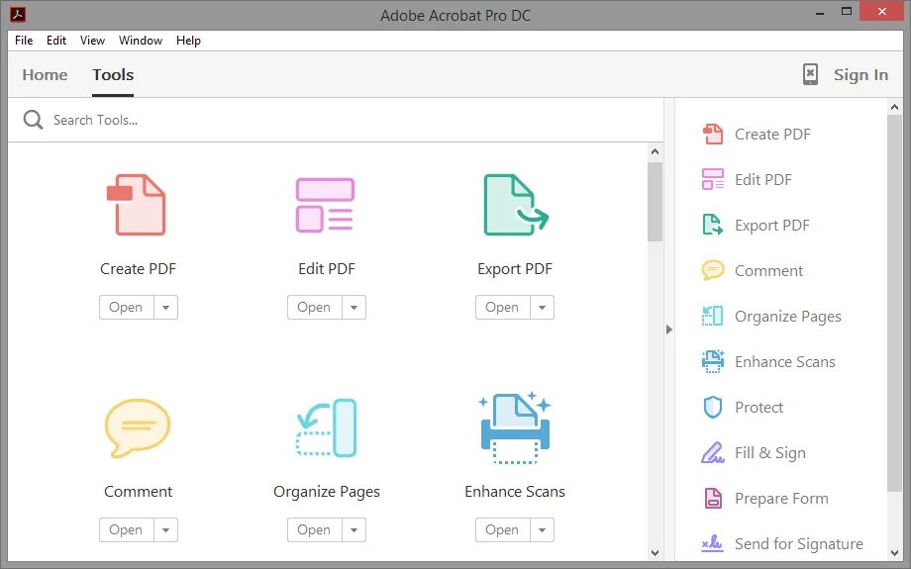The height and width of the screenshot is (569, 911).
Task: Click the Edit PDF label in sidebar
Action: click(762, 179)
